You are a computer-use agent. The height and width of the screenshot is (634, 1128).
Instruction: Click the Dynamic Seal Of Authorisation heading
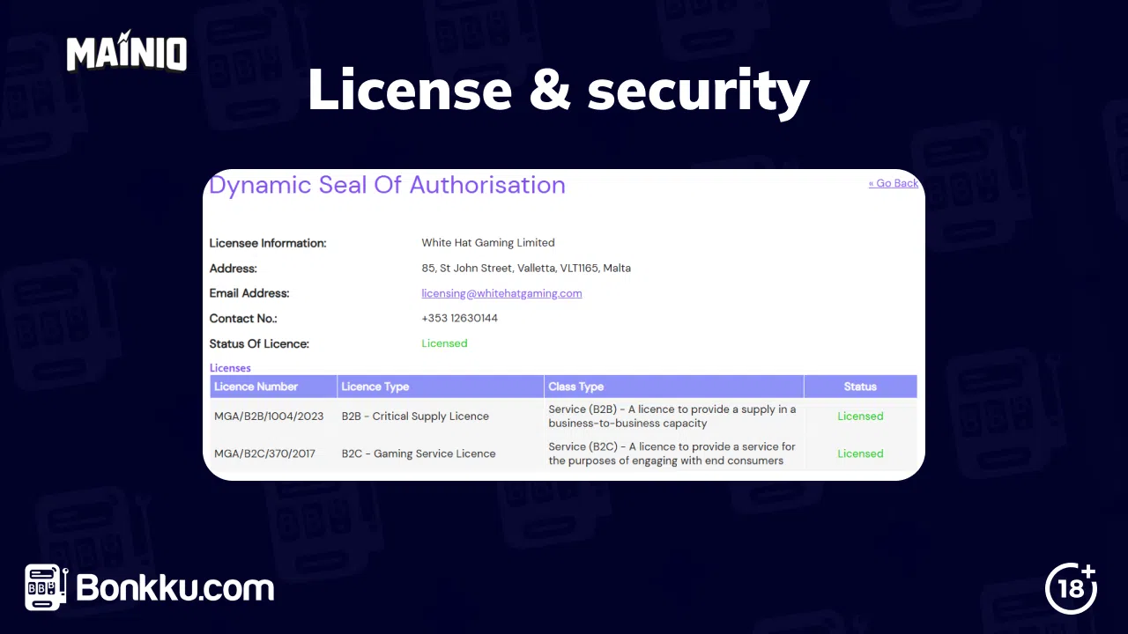[387, 185]
